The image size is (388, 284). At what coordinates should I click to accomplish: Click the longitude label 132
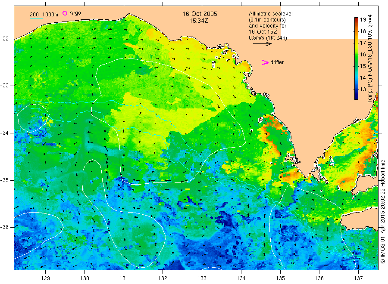[163, 278]
